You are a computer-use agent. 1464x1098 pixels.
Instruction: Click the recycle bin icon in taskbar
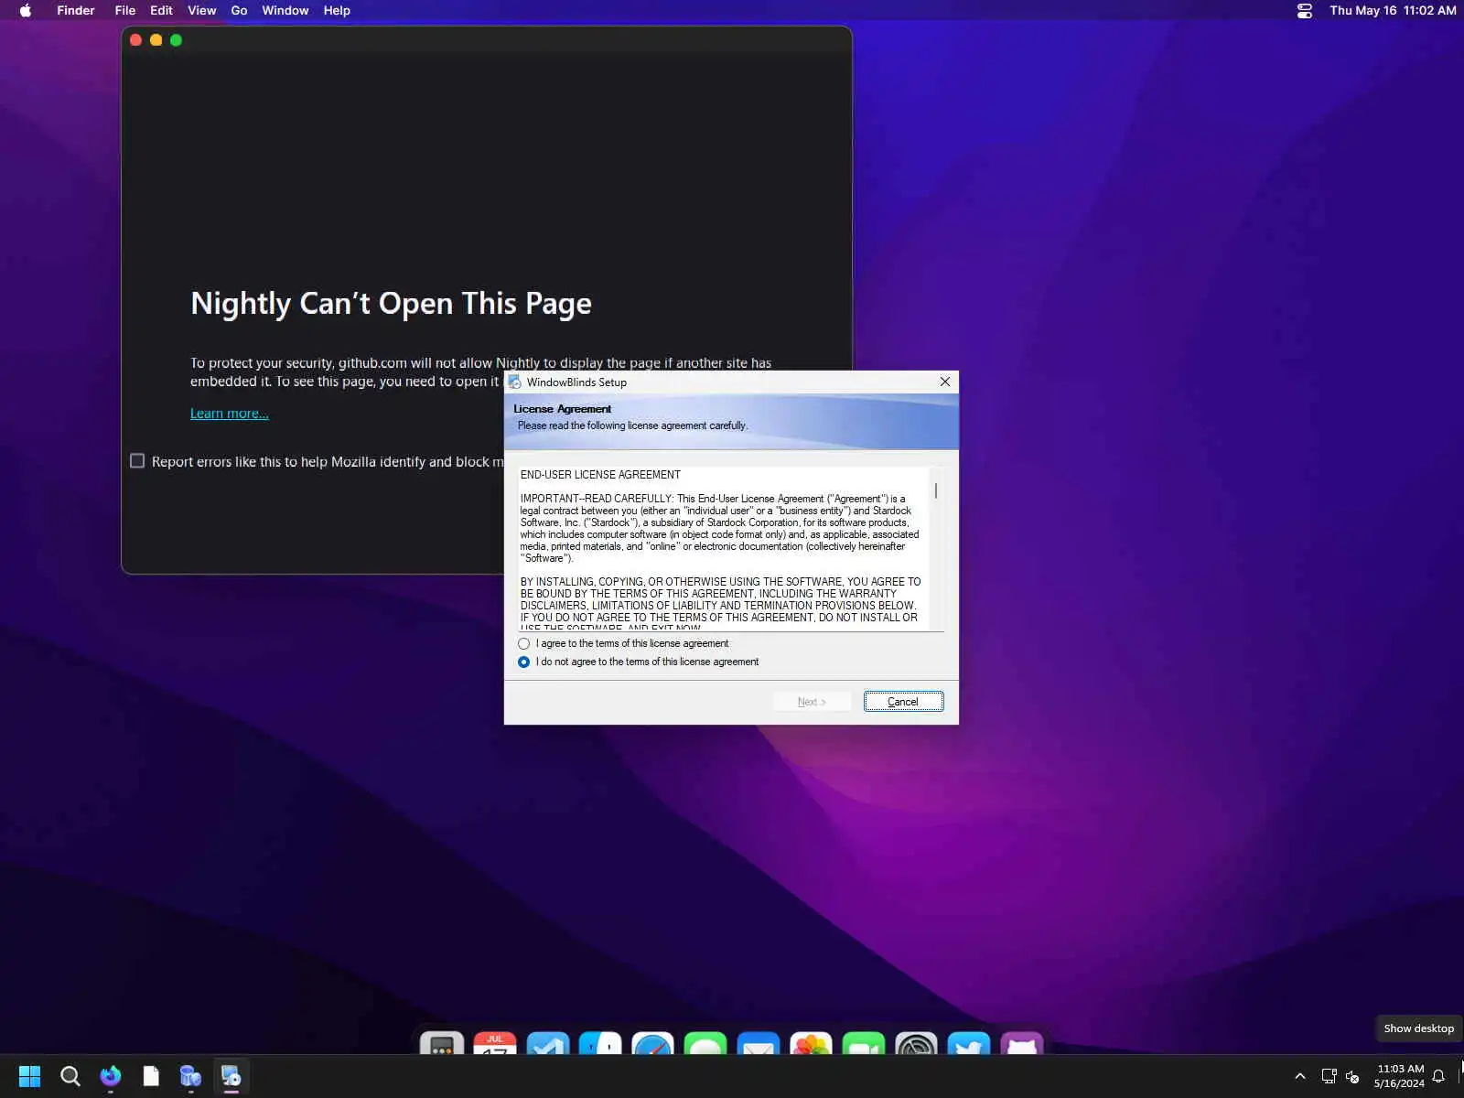click(190, 1076)
